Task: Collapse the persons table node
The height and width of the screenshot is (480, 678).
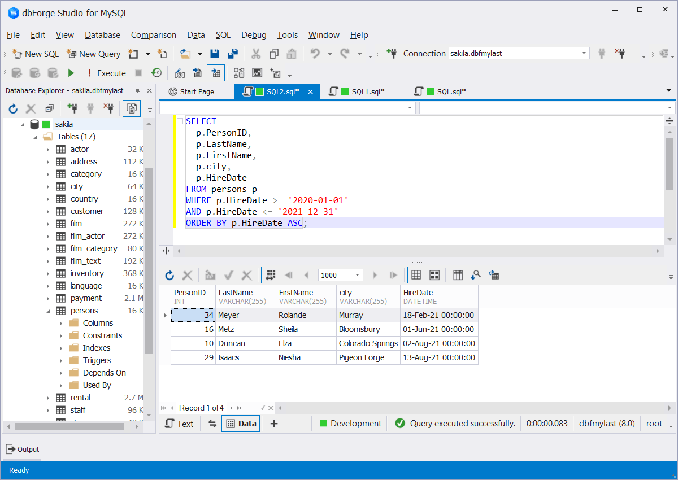Action: coord(47,310)
